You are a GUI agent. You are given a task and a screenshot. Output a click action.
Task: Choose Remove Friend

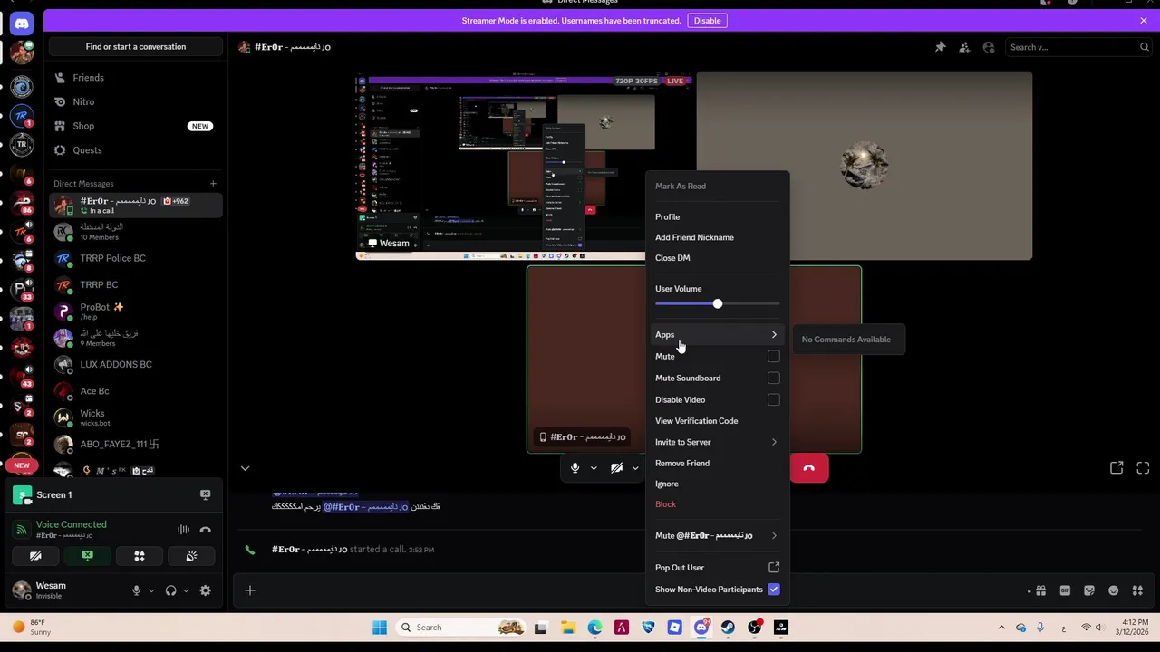tap(717, 463)
